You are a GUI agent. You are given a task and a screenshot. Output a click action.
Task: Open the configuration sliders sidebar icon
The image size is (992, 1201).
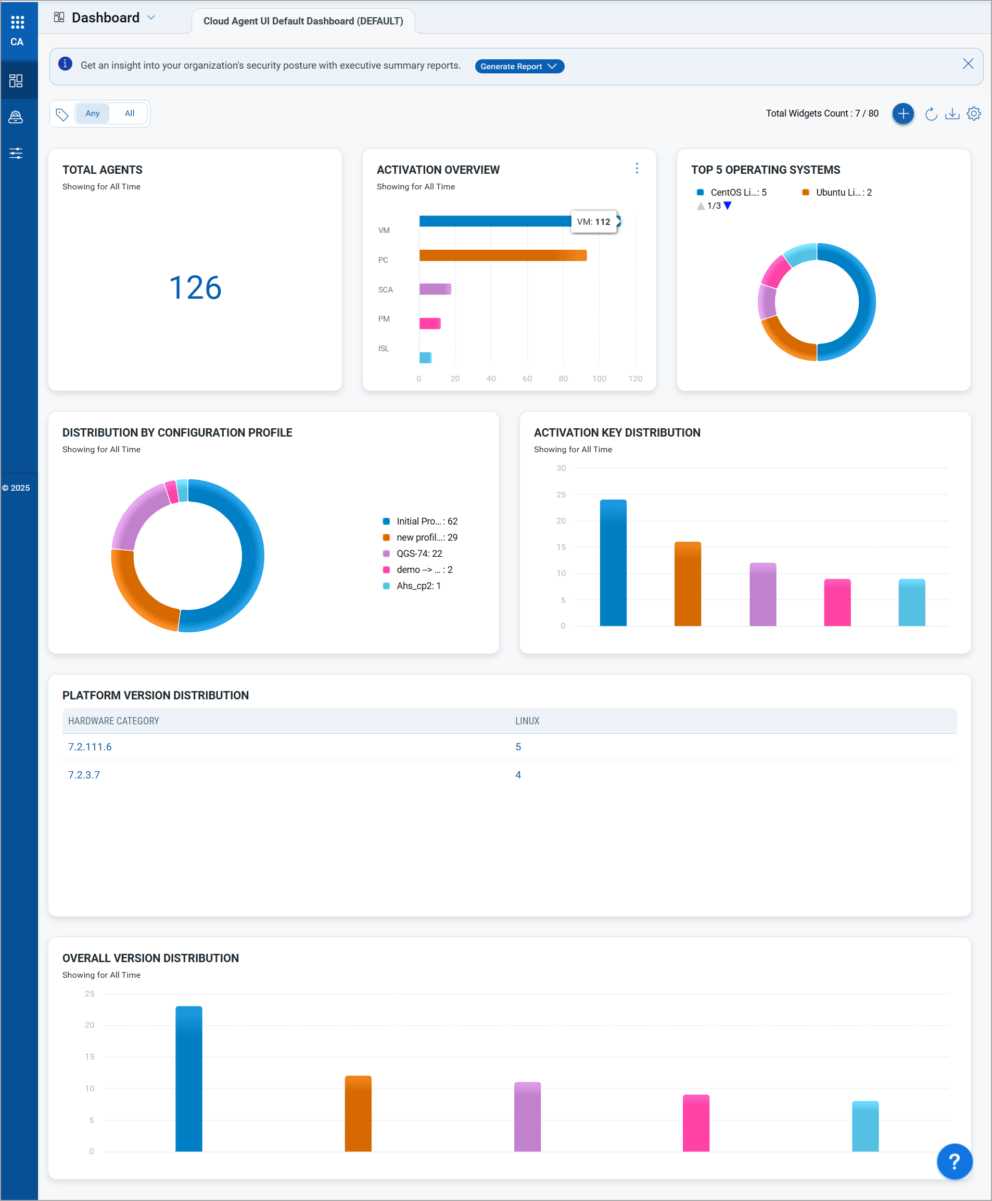point(16,153)
